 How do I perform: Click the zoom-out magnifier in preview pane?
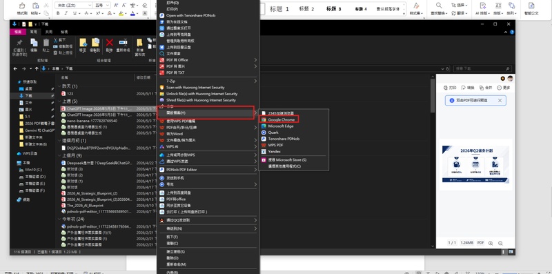tap(500, 243)
